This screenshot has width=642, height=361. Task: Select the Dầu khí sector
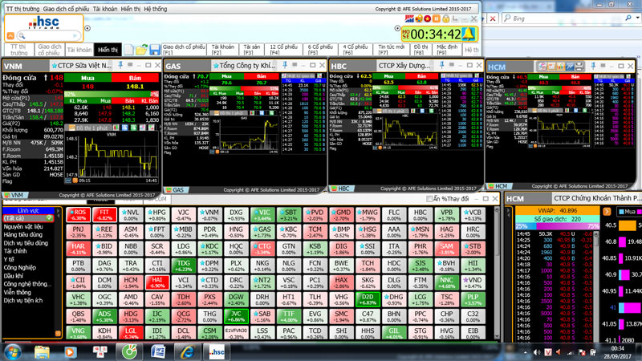click(14, 275)
